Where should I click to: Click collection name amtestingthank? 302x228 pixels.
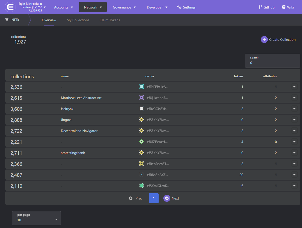coord(73,153)
